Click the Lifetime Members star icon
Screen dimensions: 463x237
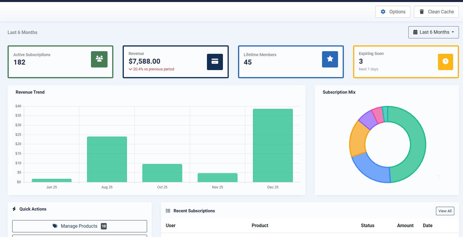[330, 59]
